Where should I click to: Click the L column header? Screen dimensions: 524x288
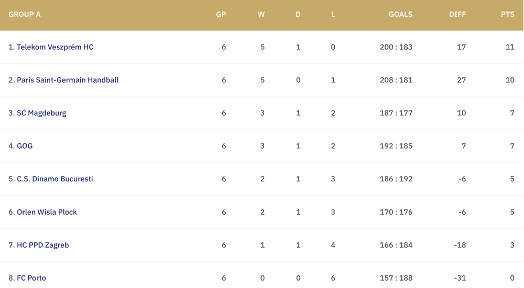[x=333, y=14]
